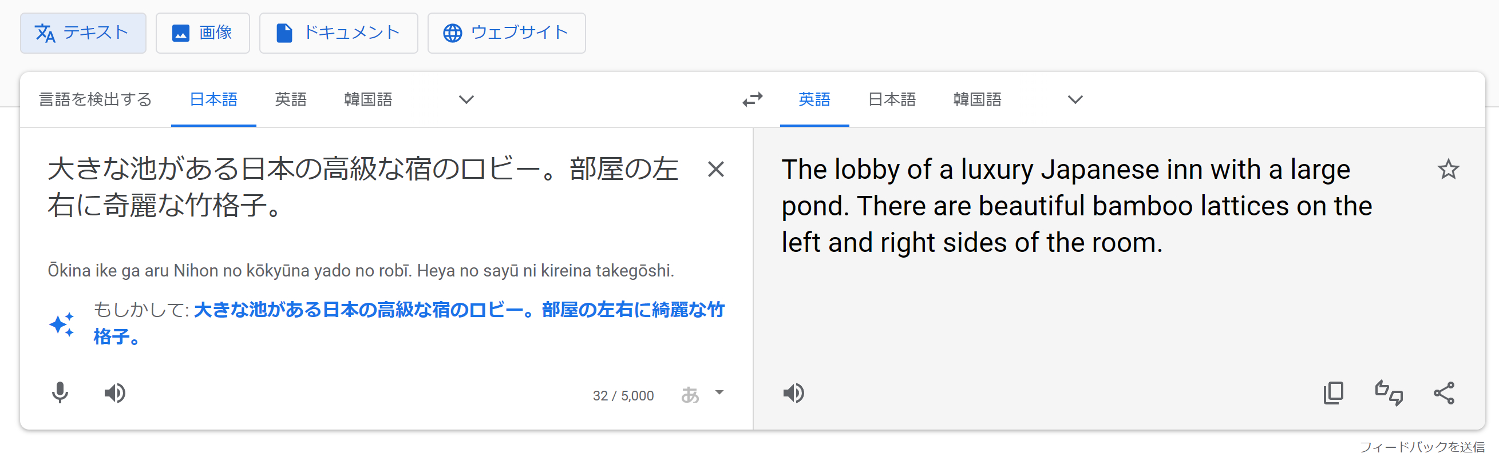1499x461 pixels.
Task: Switch to the 画像 translation tab
Action: 203,33
